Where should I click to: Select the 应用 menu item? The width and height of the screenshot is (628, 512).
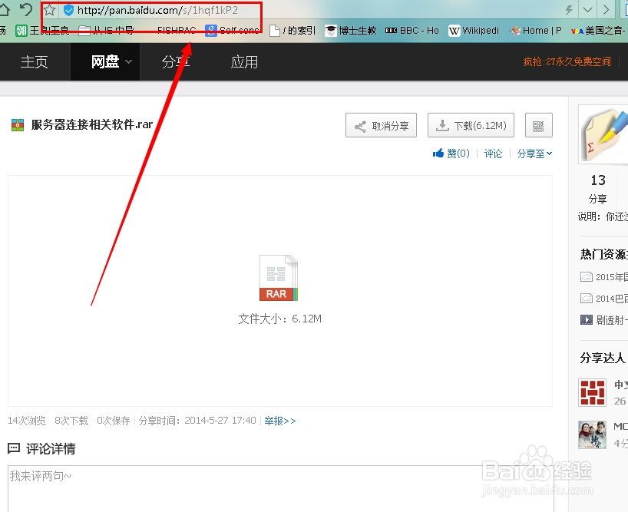point(244,62)
